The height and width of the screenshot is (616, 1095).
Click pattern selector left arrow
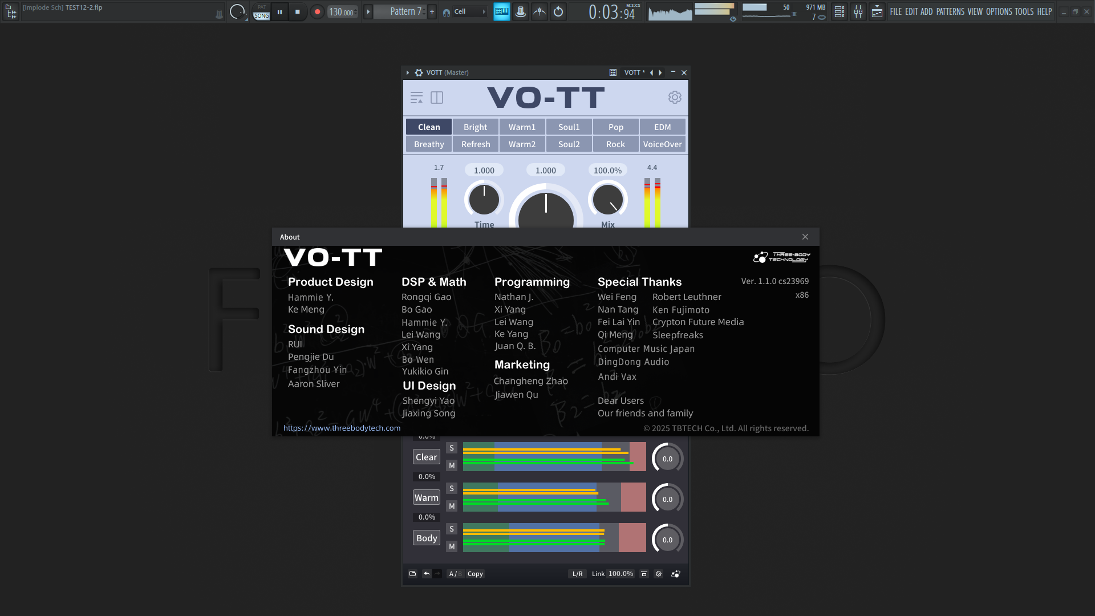click(368, 11)
